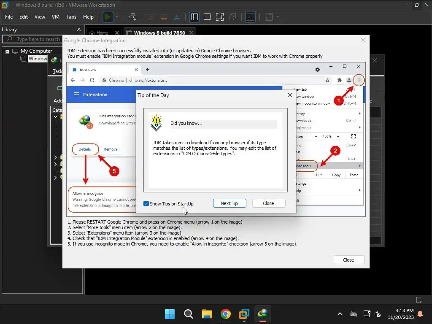Viewport: 432px width, 324px height.
Task: Open the notifications bell icon
Action: point(421,314)
